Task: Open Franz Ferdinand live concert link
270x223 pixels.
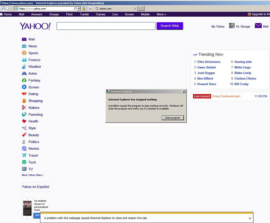Action: coord(227,96)
